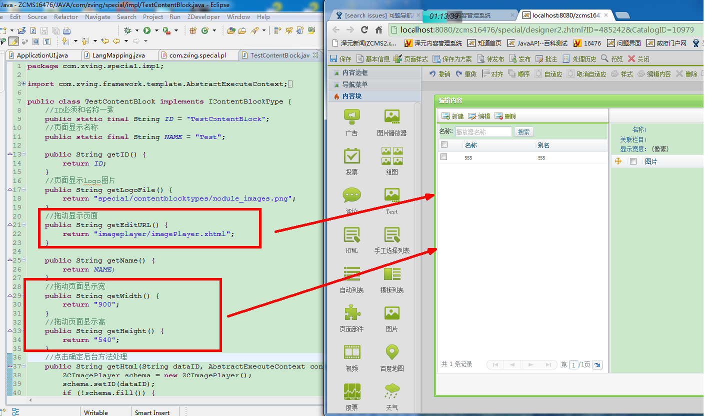Toggle the select-all checkbox in the table header
This screenshot has height=416, width=716.
click(x=443, y=145)
